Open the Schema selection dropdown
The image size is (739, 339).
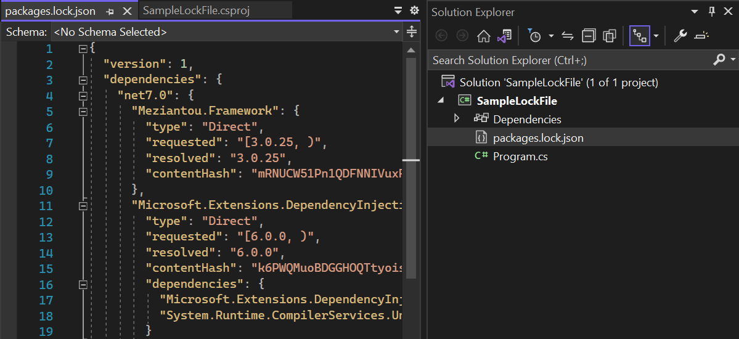click(396, 32)
